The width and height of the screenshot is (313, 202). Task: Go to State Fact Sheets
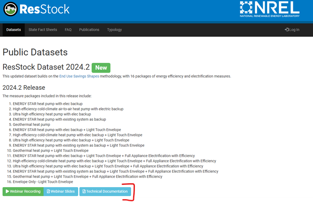(x=43, y=30)
